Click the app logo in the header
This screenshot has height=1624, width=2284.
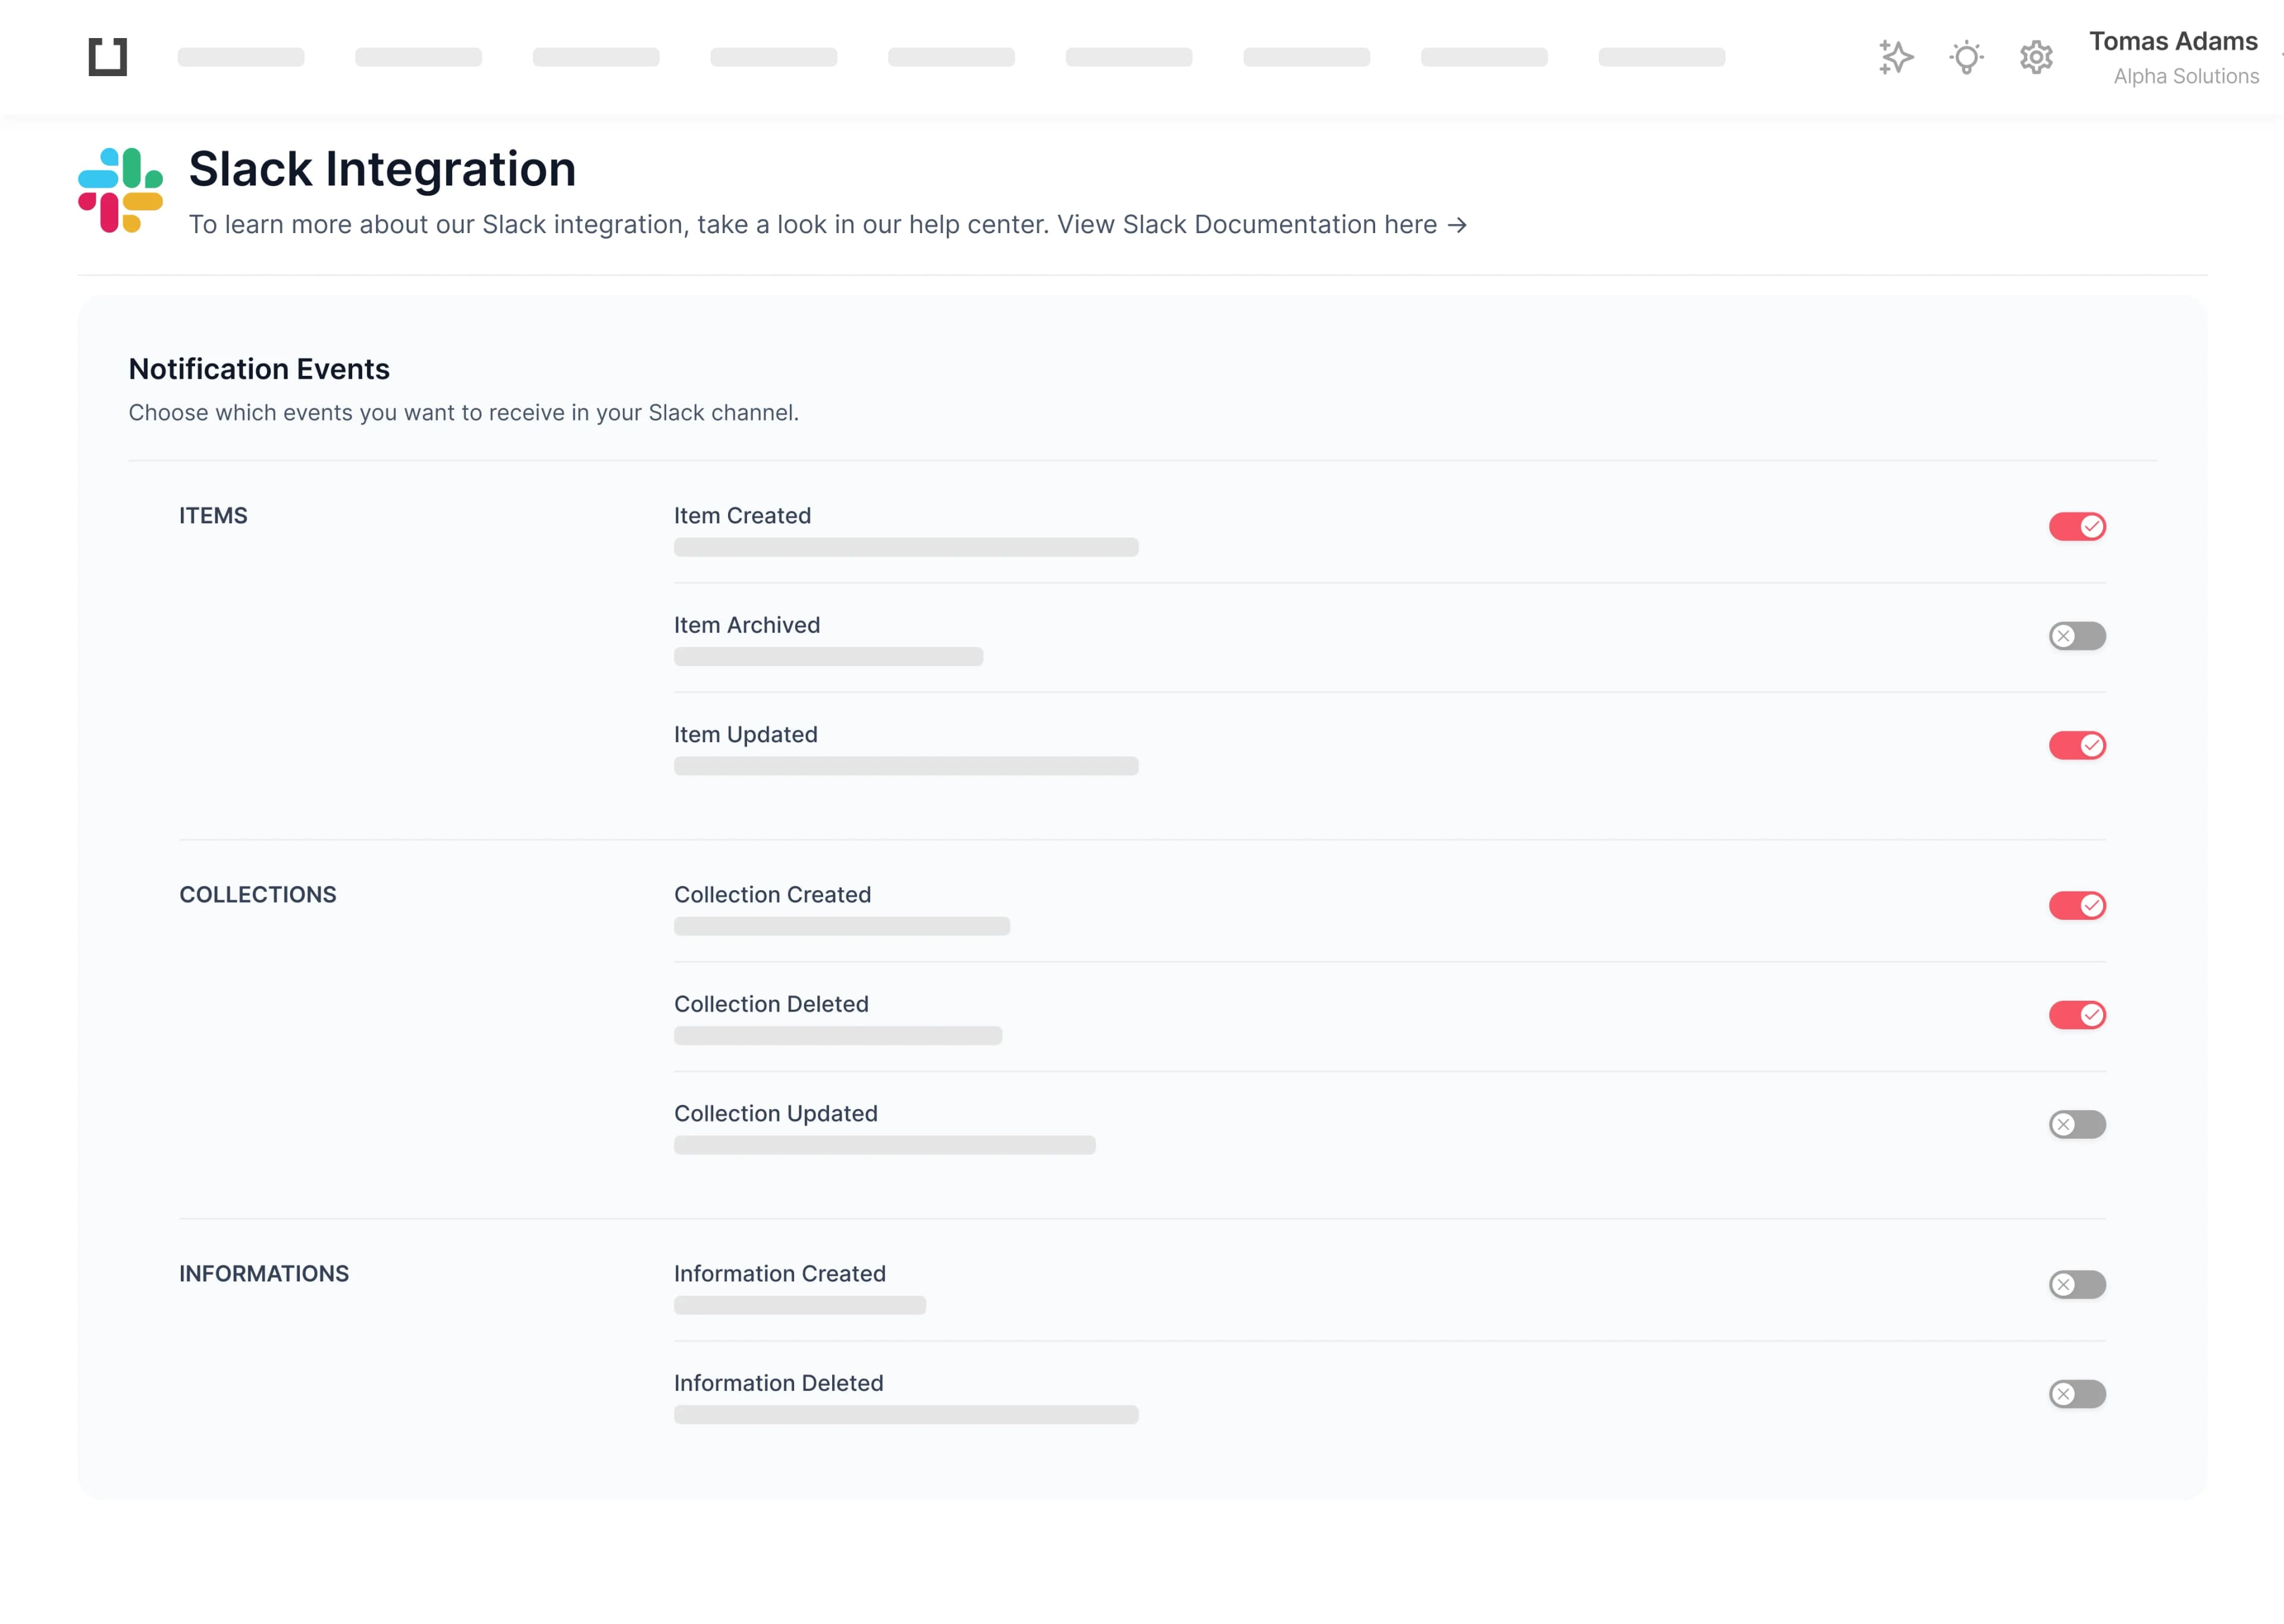point(108,57)
